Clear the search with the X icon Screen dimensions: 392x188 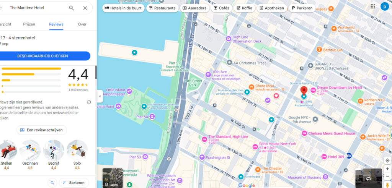tap(85, 8)
